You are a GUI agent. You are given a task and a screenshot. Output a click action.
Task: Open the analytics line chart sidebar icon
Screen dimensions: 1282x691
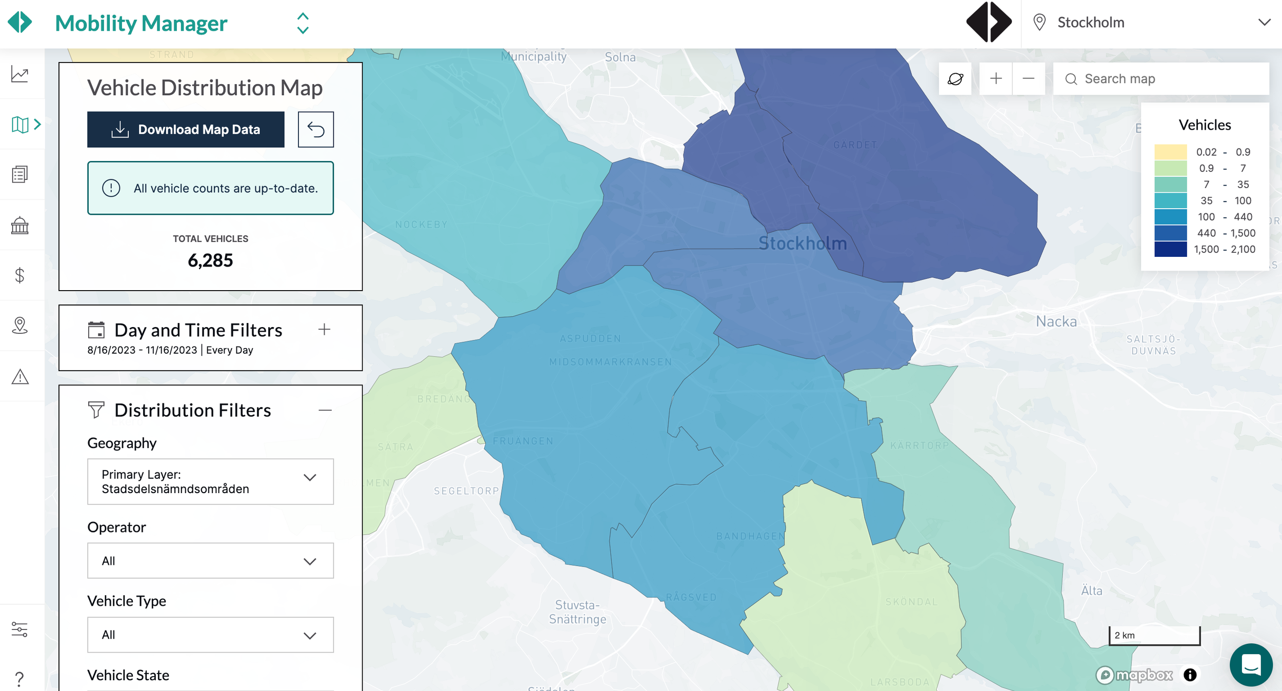click(20, 74)
